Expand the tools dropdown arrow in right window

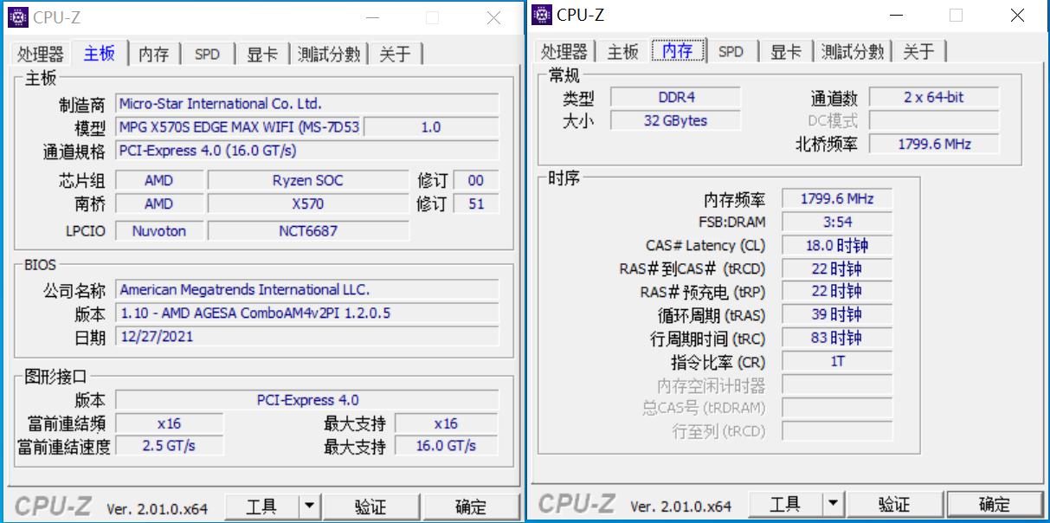point(831,503)
